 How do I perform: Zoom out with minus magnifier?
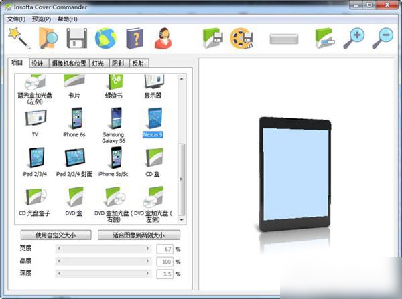383,38
